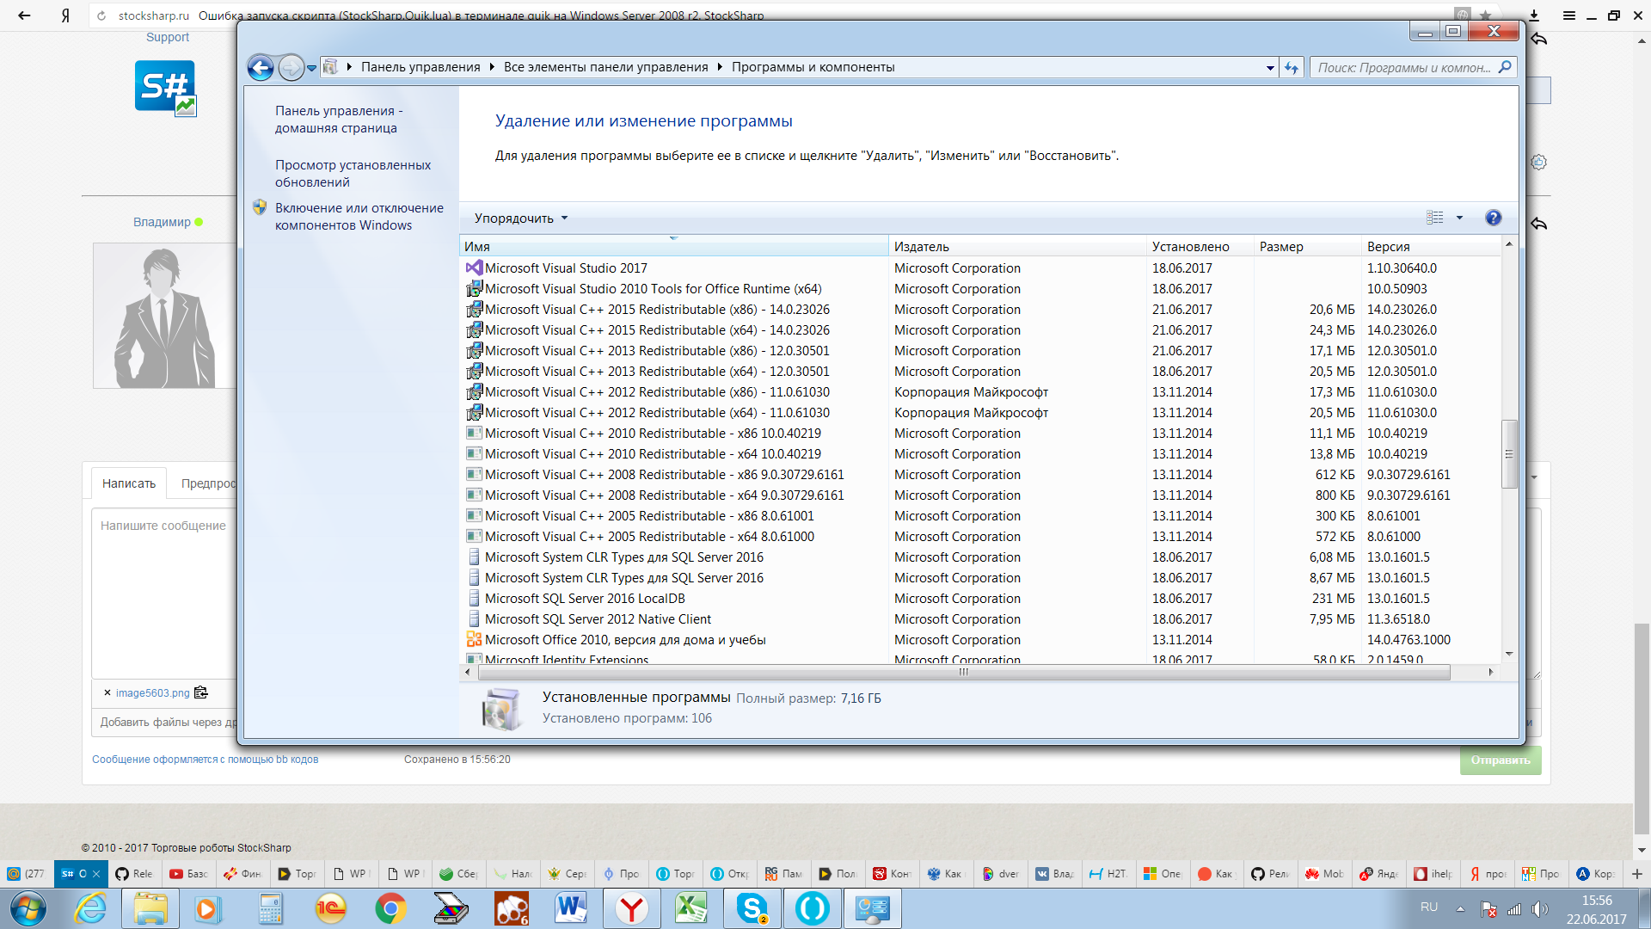1651x929 pixels.
Task: Click Панель управления breadcrumb in address bar
Action: coord(420,67)
